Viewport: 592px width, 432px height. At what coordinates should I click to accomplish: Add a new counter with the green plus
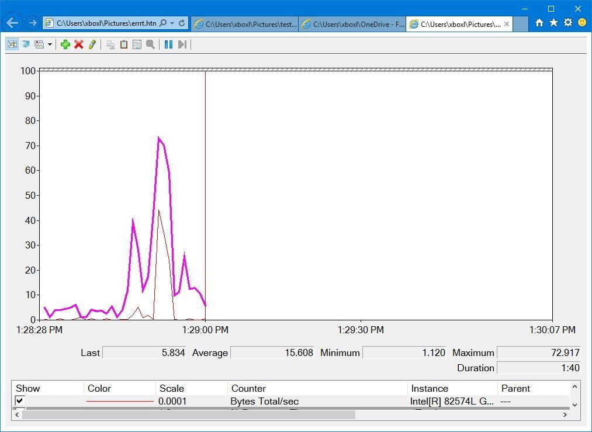point(65,44)
